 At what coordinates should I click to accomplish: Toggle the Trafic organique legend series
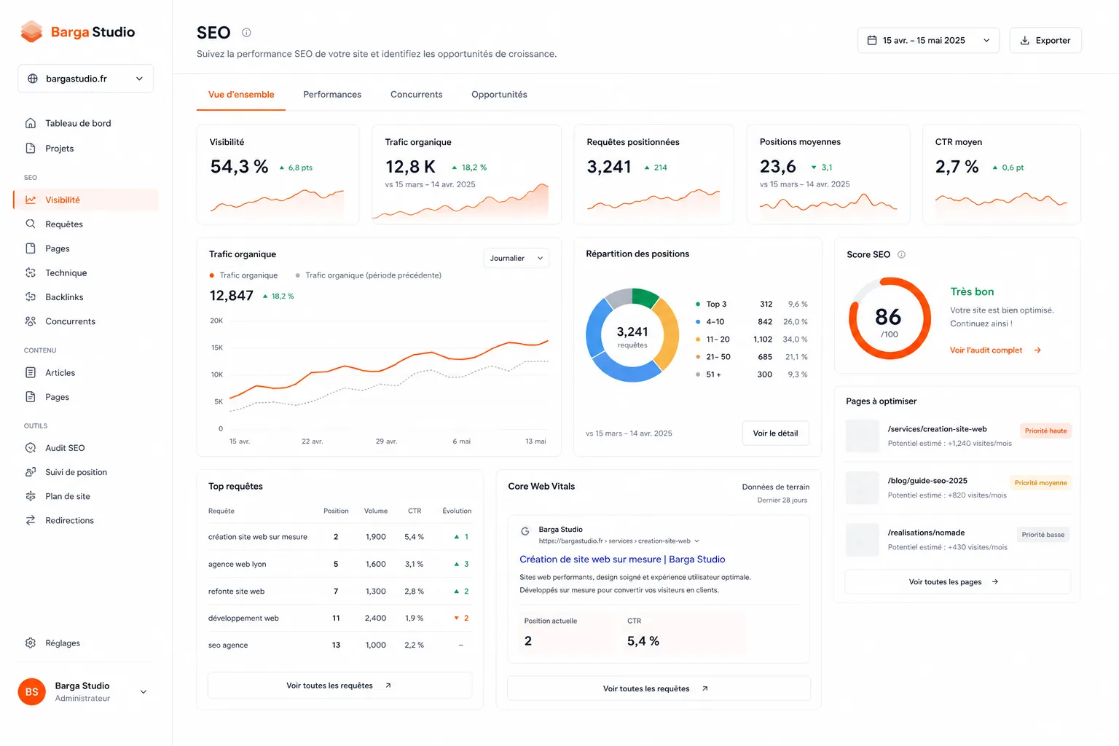[243, 275]
